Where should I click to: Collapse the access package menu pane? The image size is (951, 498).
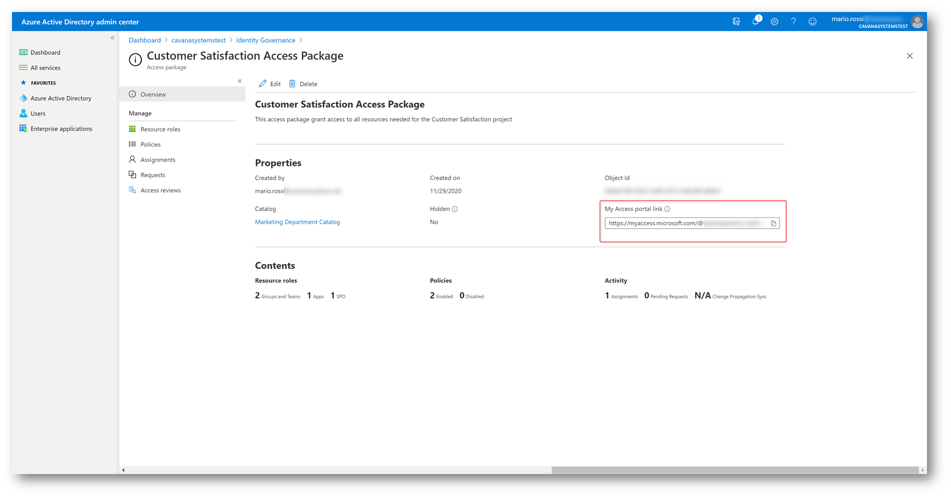tap(240, 81)
